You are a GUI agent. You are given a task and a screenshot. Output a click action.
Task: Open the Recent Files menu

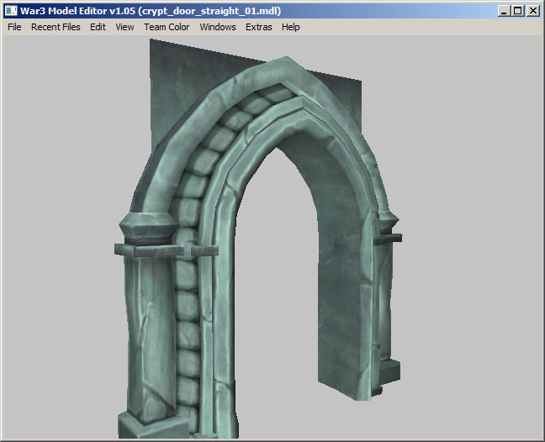(56, 27)
